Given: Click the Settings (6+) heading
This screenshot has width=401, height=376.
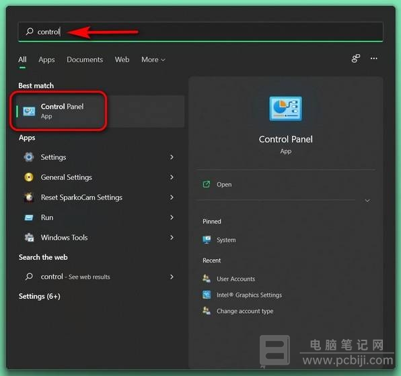Looking at the screenshot, I should pyautogui.click(x=40, y=296).
